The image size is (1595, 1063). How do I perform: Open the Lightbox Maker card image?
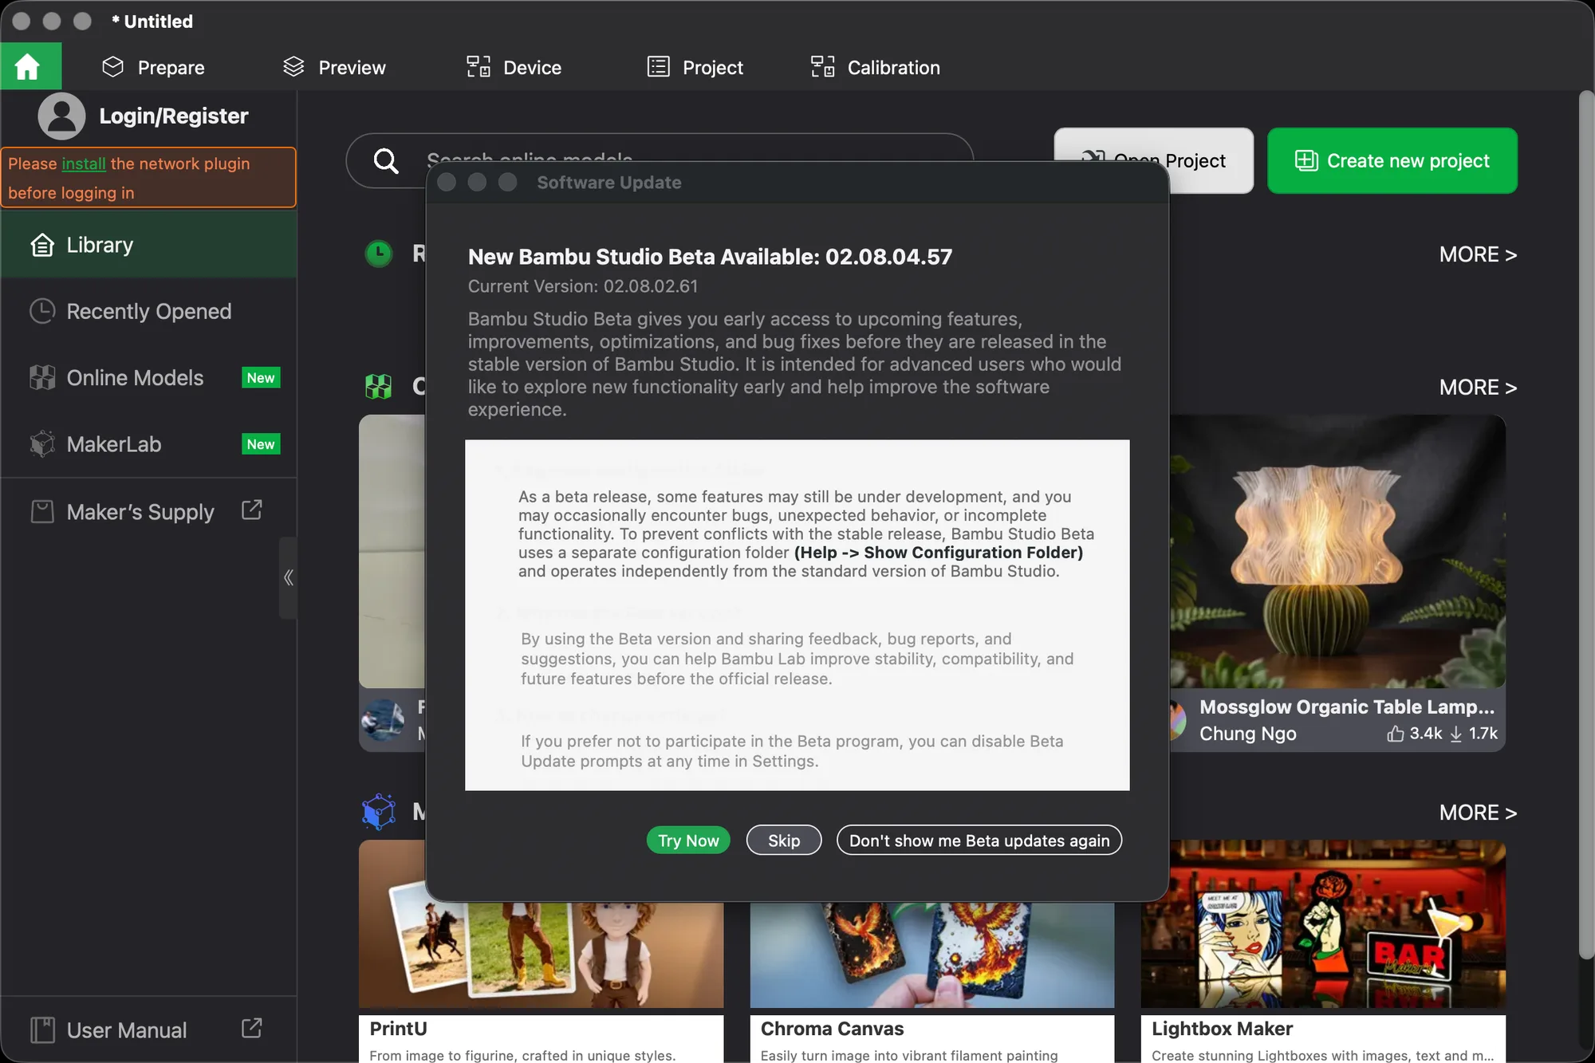(1323, 925)
